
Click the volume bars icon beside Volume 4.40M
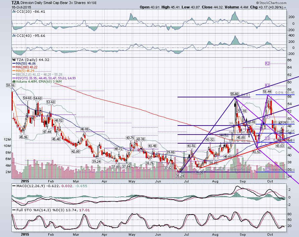[14, 82]
